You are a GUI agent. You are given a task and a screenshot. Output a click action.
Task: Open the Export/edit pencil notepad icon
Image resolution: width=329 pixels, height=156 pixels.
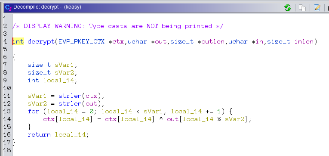[x=317, y=8]
